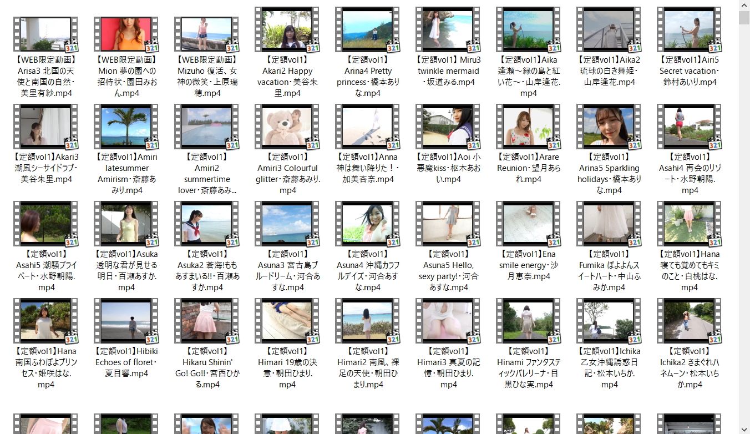The width and height of the screenshot is (750, 434).
Task: Select the Himari 19歳の決意 video thumbnail
Action: 287,321
